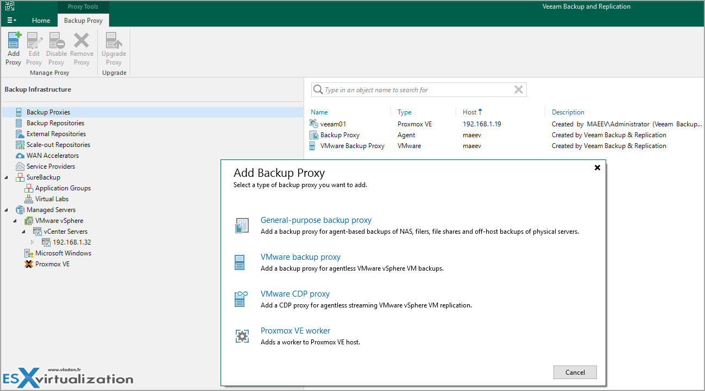705x391 pixels.
Task: Click the SureBackup node icon
Action: 20,177
